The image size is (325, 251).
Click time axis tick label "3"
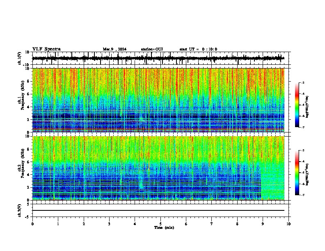pos(109,224)
